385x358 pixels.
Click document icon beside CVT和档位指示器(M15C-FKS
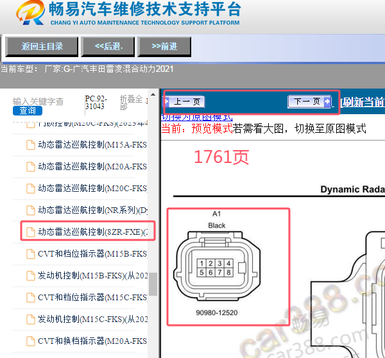pos(31,298)
